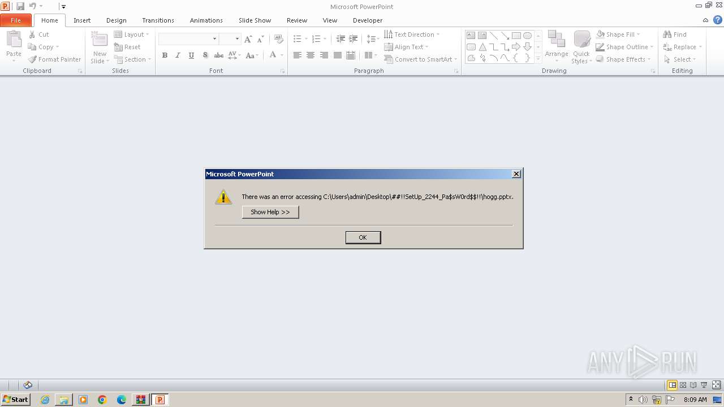Screen dimensions: 724x407
Task: Start Slide Show from status bar icon
Action: point(704,385)
